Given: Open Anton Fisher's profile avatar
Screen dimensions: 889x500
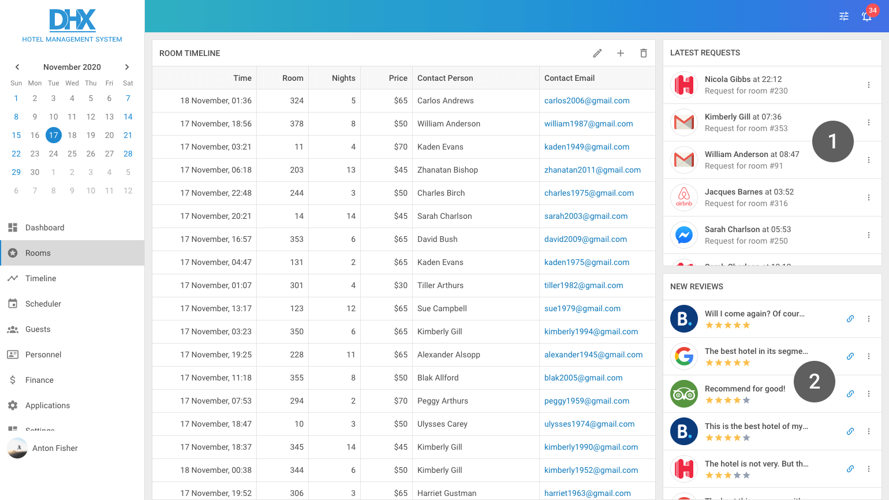Looking at the screenshot, I should [x=17, y=449].
